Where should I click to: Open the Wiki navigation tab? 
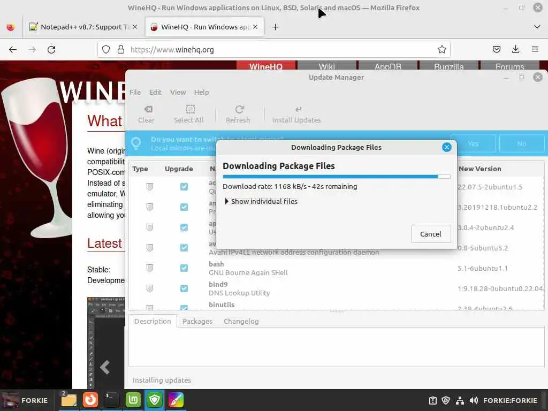click(327, 66)
